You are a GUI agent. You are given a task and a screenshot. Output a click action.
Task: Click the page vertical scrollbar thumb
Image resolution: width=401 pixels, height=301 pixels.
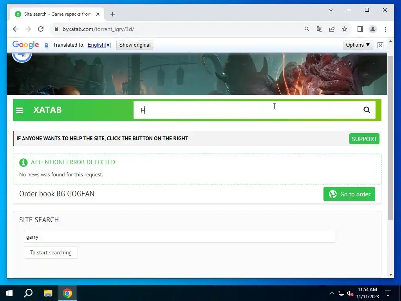390,137
